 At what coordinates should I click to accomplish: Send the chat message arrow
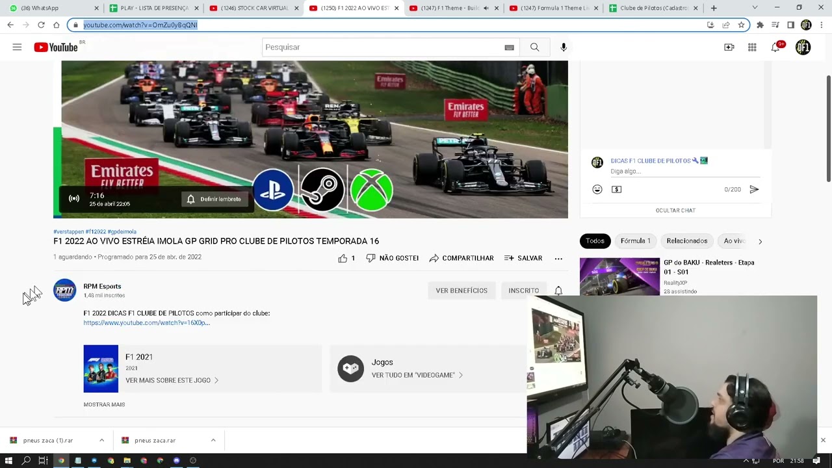tap(754, 189)
